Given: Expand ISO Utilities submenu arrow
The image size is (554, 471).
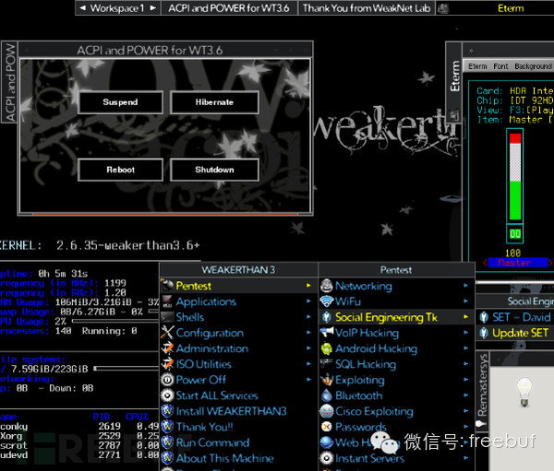Looking at the screenshot, I should 308,364.
